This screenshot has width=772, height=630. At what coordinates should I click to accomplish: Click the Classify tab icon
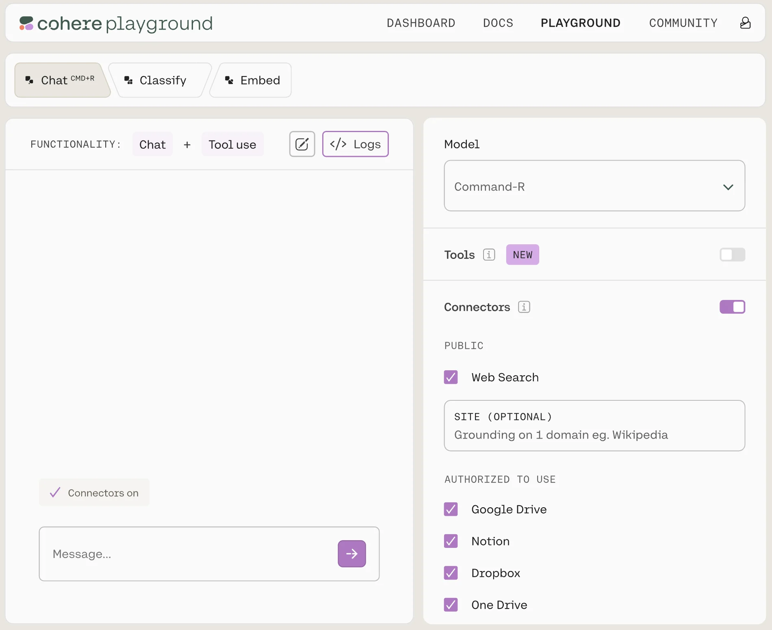point(128,80)
